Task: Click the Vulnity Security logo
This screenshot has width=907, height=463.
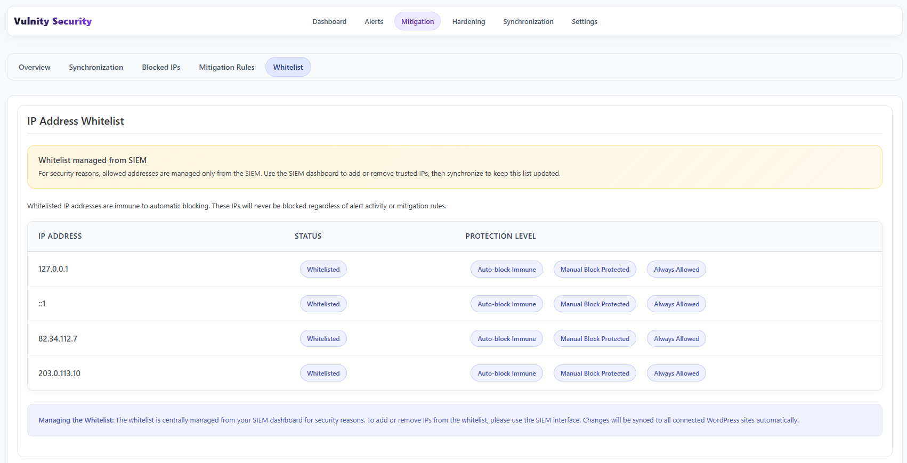Action: [53, 21]
